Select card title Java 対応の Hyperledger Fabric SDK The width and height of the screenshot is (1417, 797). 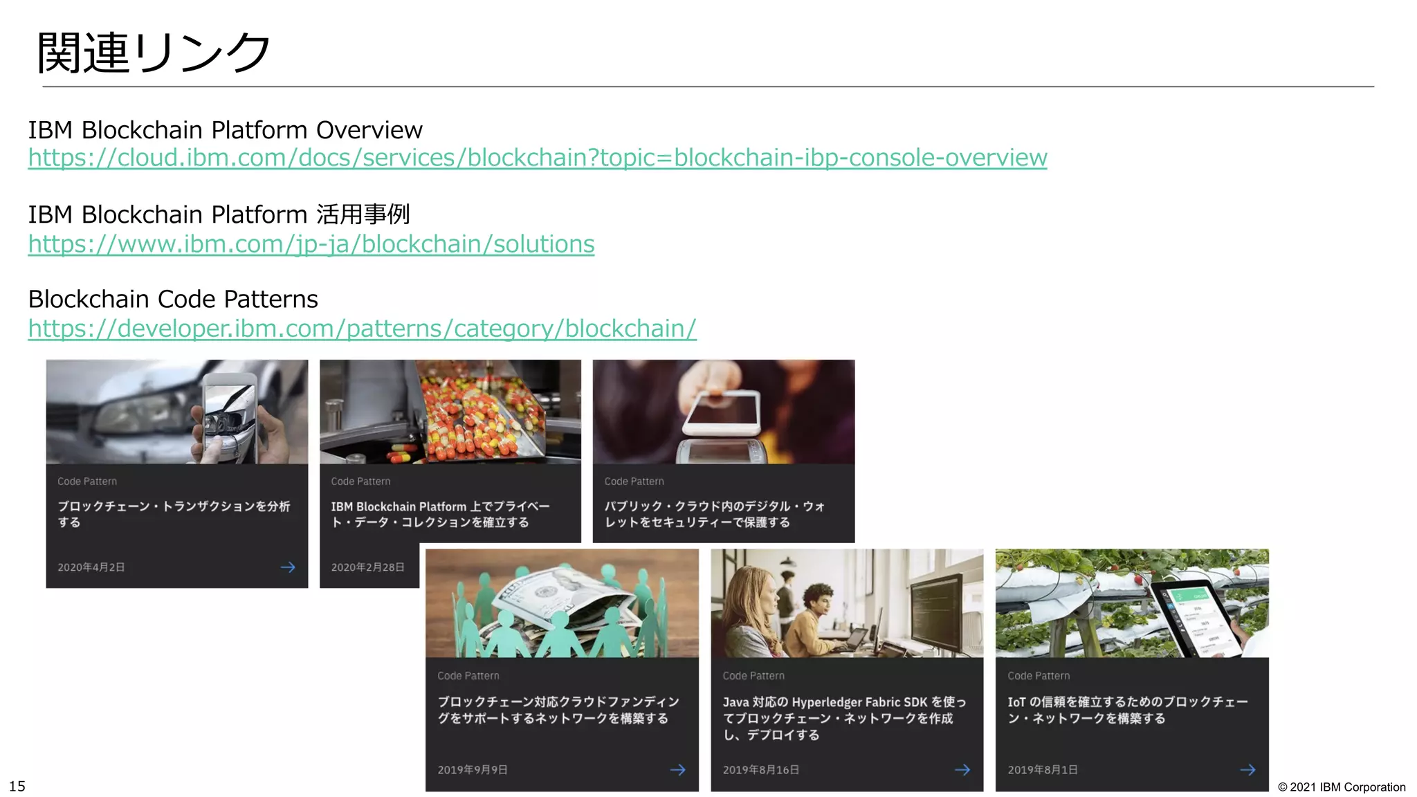pyautogui.click(x=844, y=718)
